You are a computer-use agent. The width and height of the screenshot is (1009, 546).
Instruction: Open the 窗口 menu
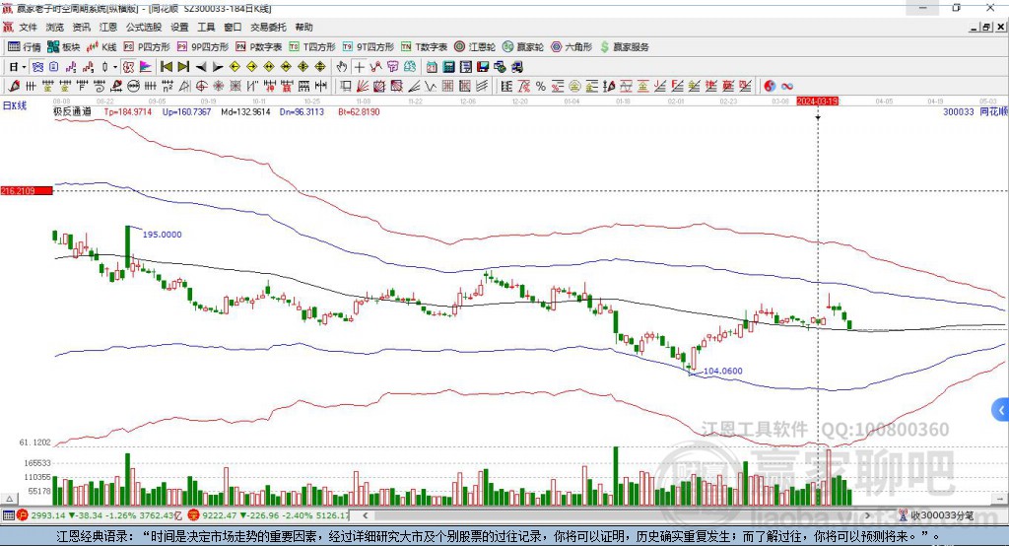[x=233, y=27]
